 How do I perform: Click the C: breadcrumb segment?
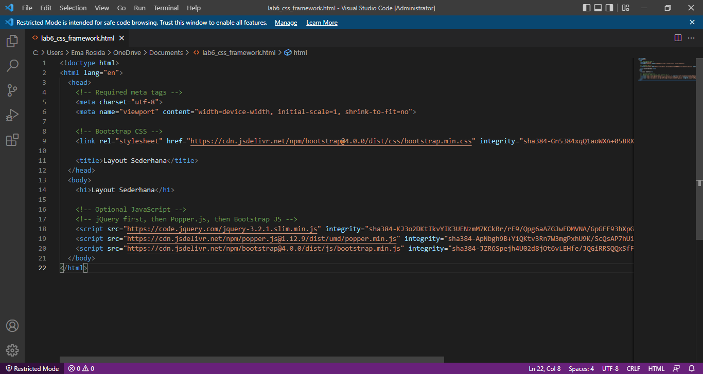click(x=36, y=52)
